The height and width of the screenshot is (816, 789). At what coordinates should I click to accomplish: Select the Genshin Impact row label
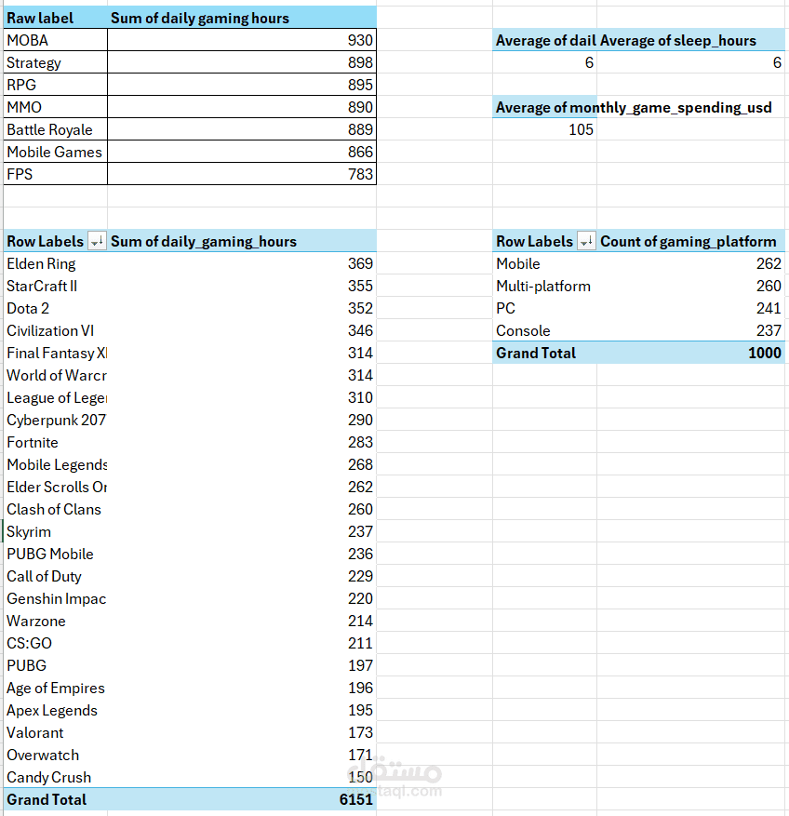click(x=55, y=599)
